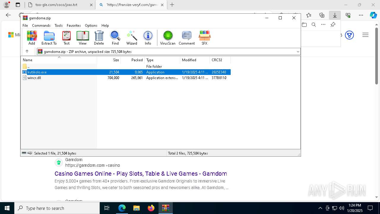
Task: Open the taskbar clock showing 1:24 PM
Action: point(355,208)
